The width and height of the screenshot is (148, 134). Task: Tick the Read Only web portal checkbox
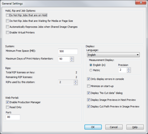click(x=7, y=107)
